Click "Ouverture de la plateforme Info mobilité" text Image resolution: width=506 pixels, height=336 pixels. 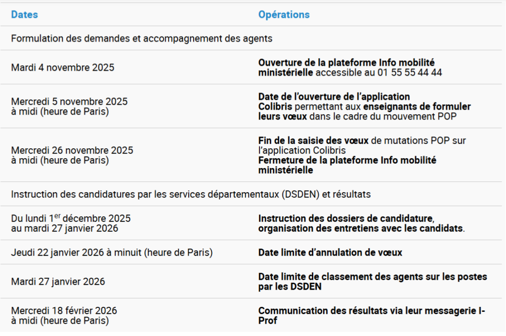coord(346,63)
